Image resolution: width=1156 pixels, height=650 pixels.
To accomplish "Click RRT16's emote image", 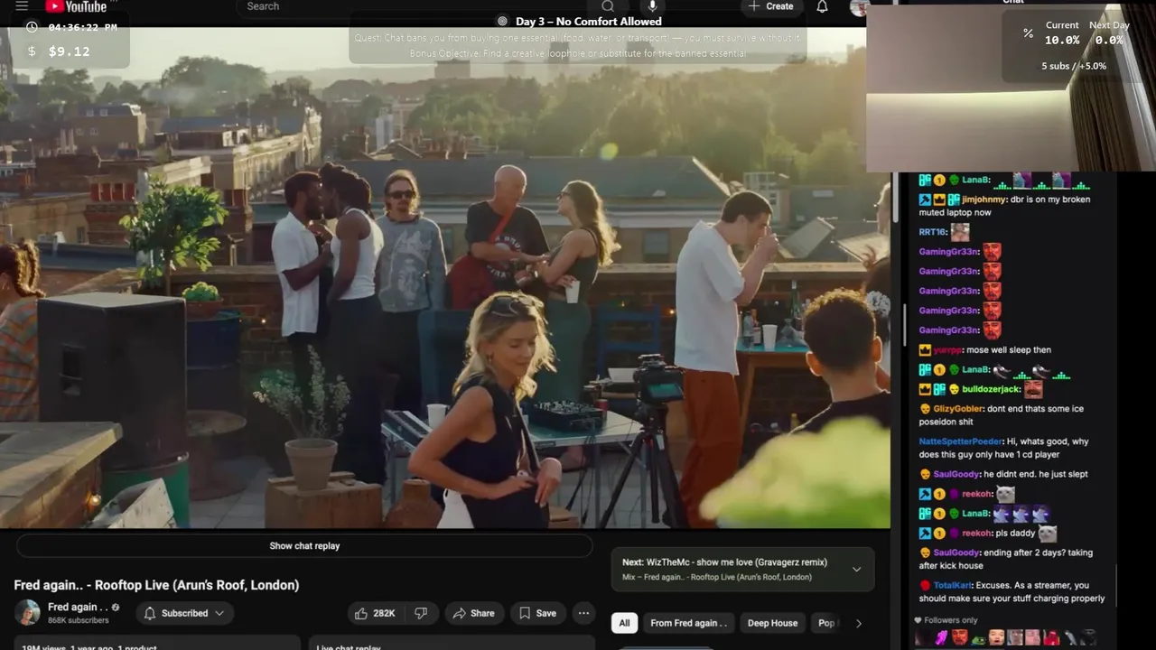I will pyautogui.click(x=959, y=232).
